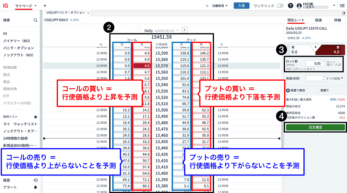Open the history clock icon

pos(36,180)
